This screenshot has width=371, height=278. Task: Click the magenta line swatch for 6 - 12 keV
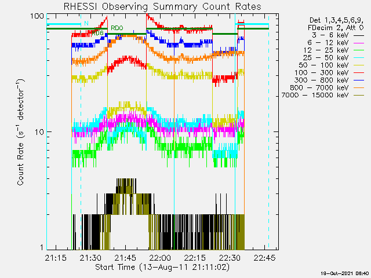click(359, 43)
